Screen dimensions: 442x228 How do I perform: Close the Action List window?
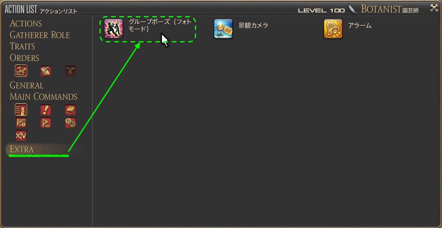(434, 9)
